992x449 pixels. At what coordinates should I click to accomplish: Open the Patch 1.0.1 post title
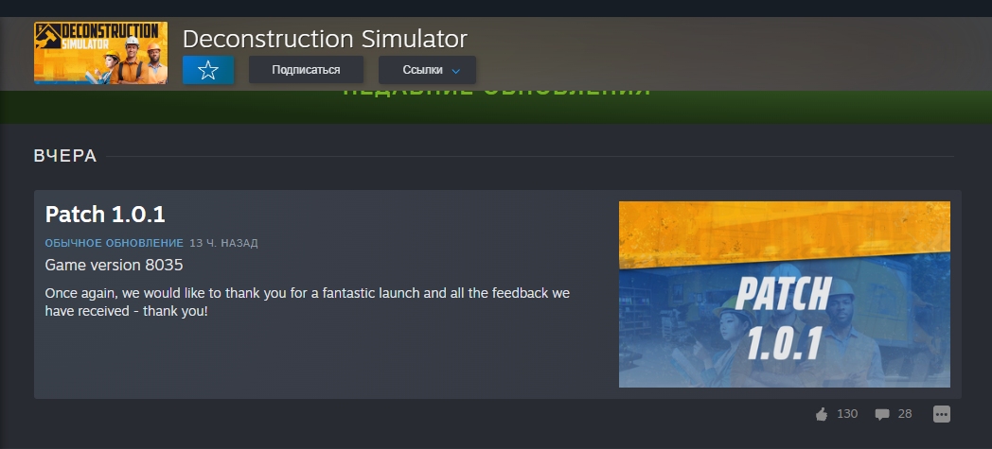coord(105,215)
